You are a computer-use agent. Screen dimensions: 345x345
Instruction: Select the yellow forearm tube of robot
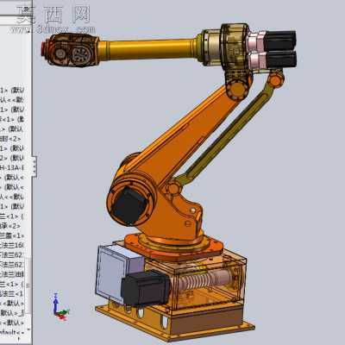tap(149, 49)
